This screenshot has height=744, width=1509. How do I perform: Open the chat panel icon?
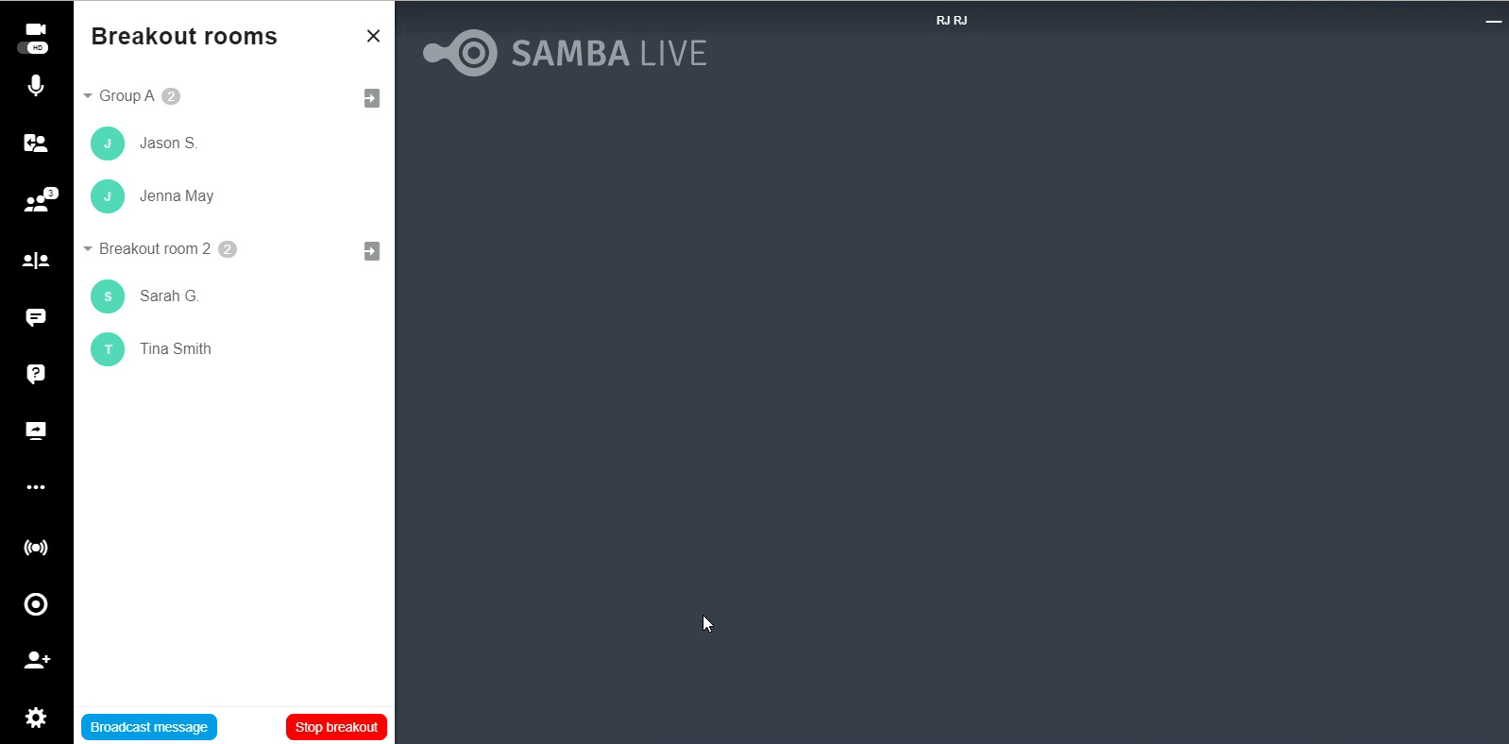36,317
